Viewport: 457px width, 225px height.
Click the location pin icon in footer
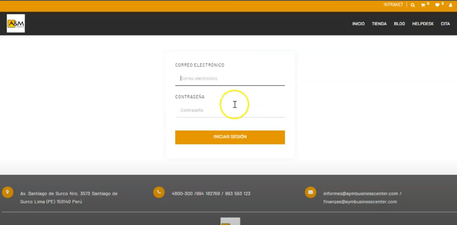click(8, 192)
